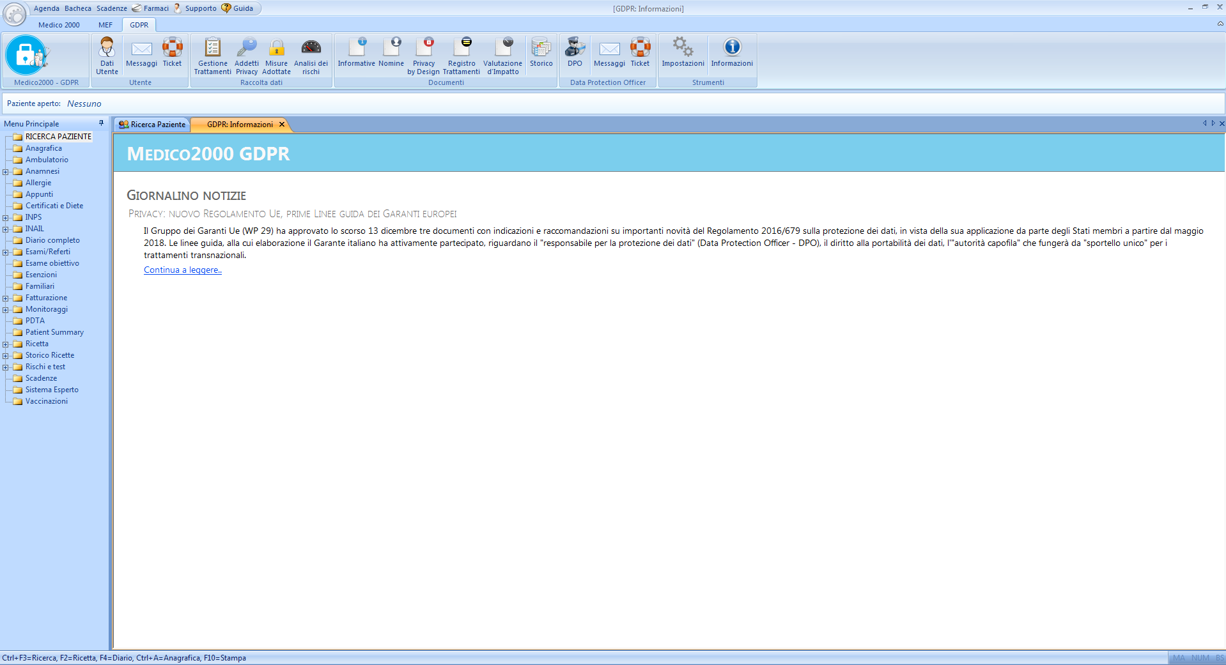Screen dimensions: 1226x665
Task: Open Farmaci in the quick toolbar
Action: tap(151, 8)
